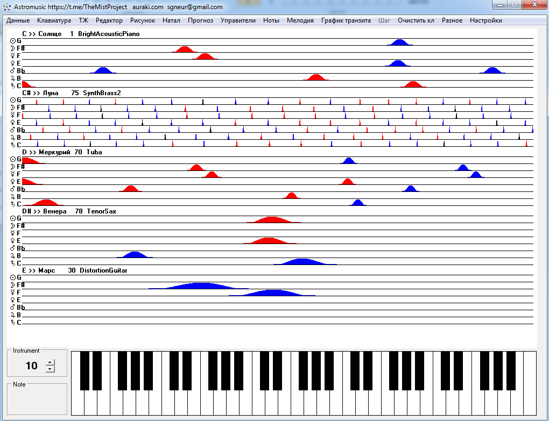Open the Данные menu
This screenshot has height=421, width=549.
18,20
